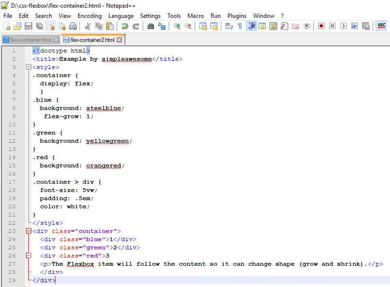390x287 pixels.
Task: Click the Open file folder icon
Action: (17, 26)
